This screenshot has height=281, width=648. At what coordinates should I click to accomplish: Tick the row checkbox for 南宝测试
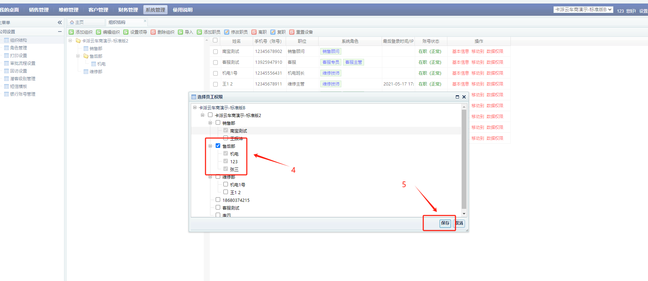pyautogui.click(x=215, y=52)
